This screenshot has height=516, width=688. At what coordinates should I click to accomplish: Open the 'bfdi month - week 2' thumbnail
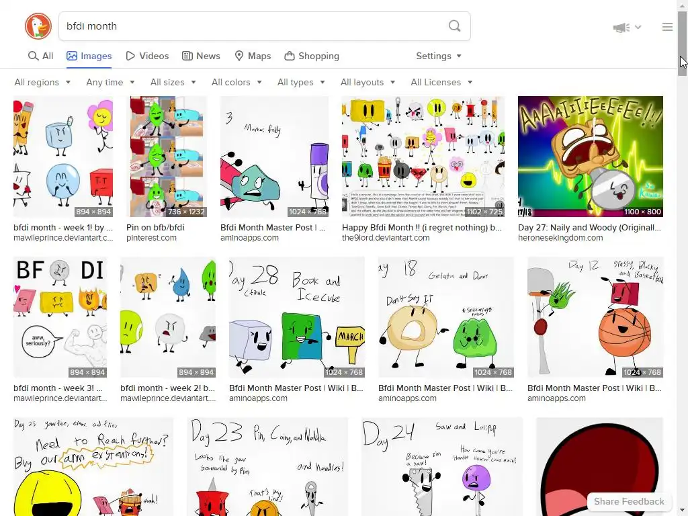168,317
